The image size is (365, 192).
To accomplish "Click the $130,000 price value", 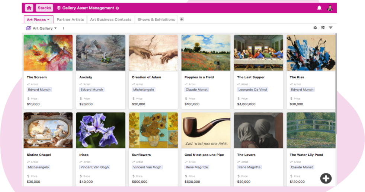I will 297,182.
